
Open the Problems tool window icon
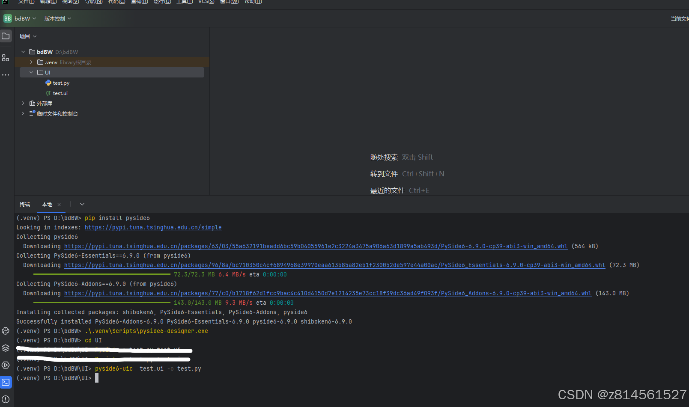pos(6,399)
